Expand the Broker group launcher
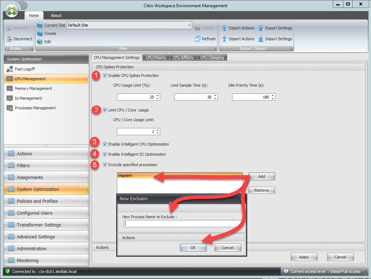The width and height of the screenshot is (371, 279). [x=31, y=49]
